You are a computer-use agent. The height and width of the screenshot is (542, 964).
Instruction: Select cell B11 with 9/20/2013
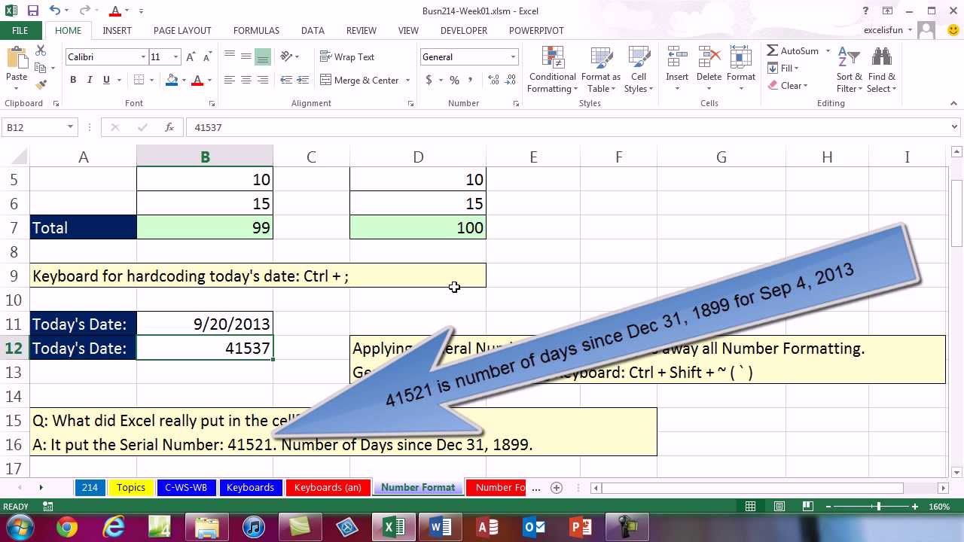205,324
